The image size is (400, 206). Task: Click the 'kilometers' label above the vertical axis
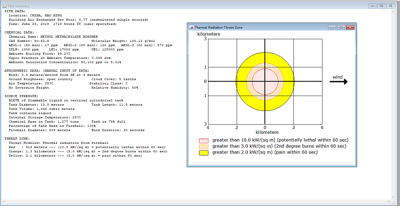(208, 34)
